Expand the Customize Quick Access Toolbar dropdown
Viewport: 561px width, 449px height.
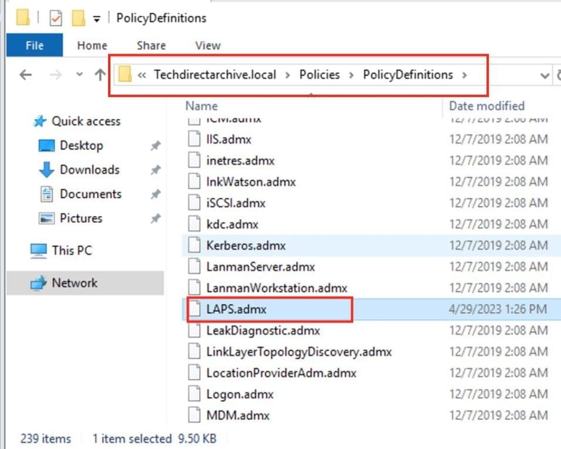coord(96,19)
